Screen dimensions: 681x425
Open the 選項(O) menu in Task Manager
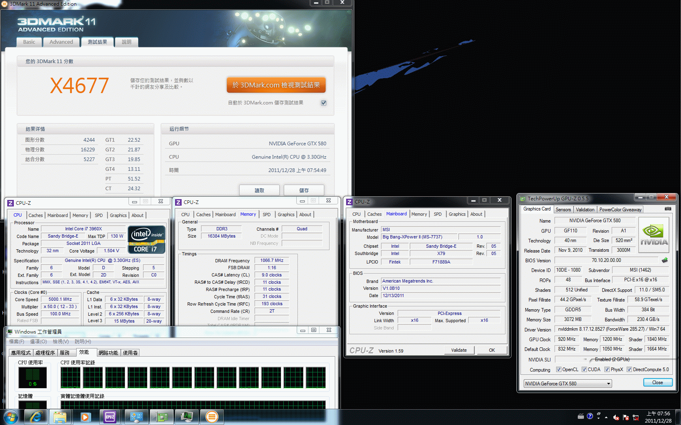(39, 342)
